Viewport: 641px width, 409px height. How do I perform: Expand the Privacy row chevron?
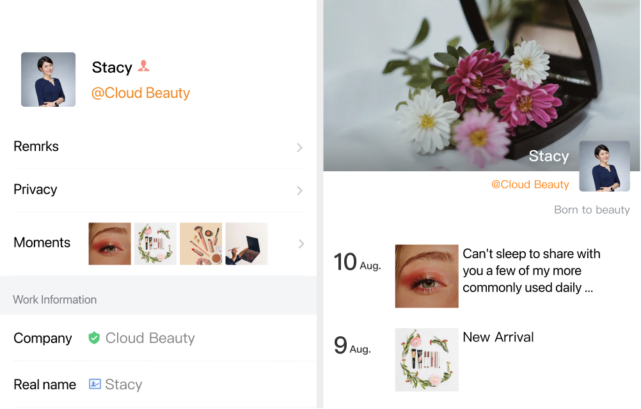[299, 190]
